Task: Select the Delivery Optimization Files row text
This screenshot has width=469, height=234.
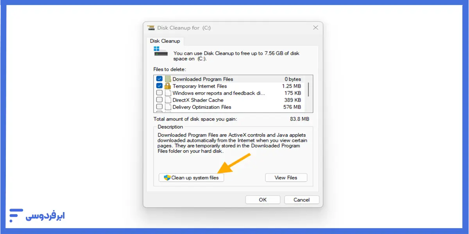Action: pyautogui.click(x=202, y=107)
